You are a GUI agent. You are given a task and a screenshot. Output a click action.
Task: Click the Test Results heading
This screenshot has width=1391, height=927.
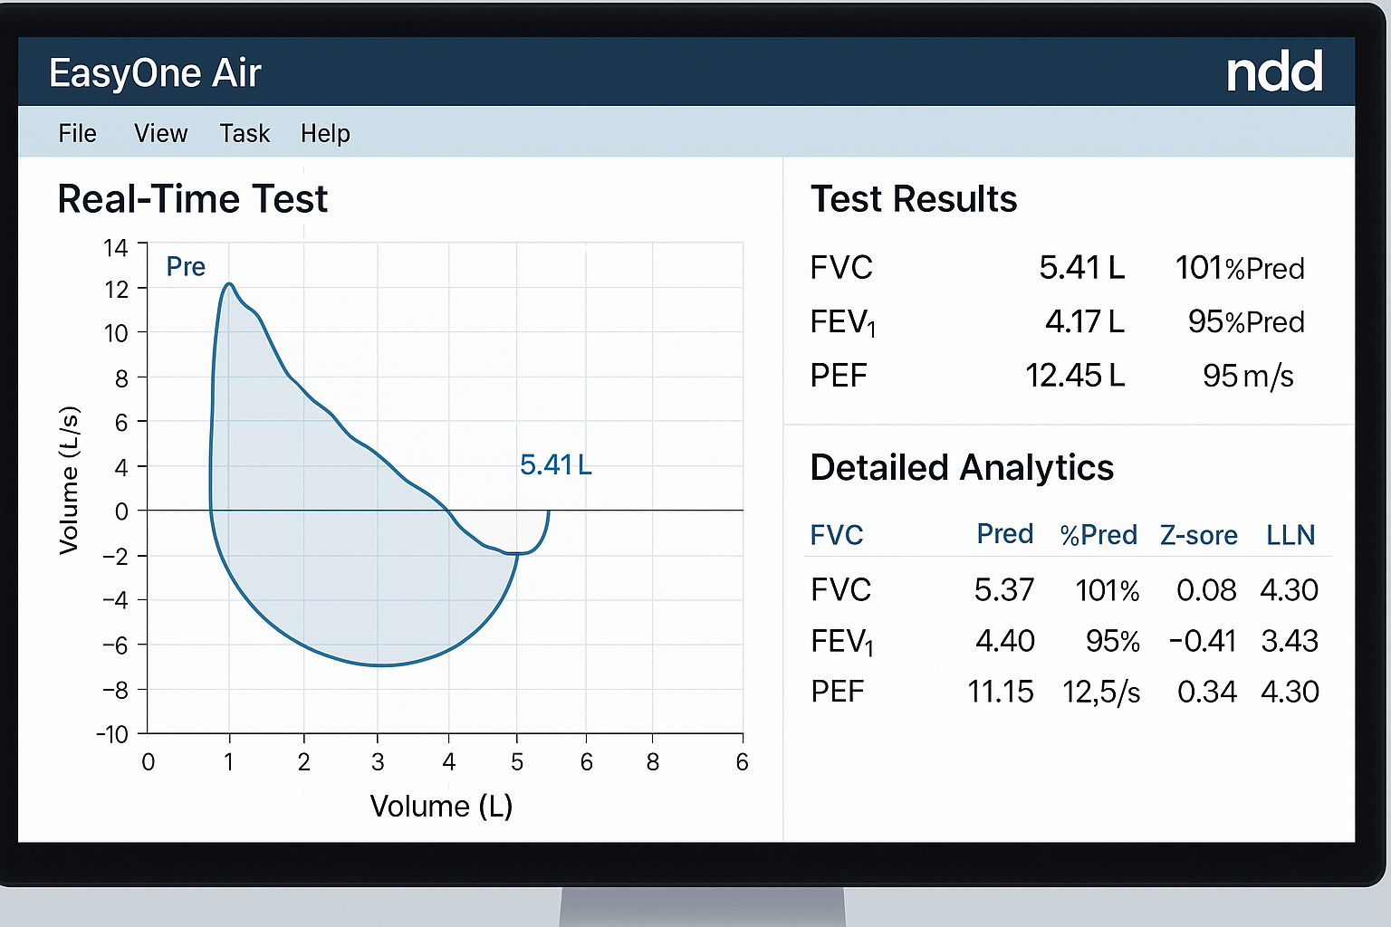click(x=914, y=199)
